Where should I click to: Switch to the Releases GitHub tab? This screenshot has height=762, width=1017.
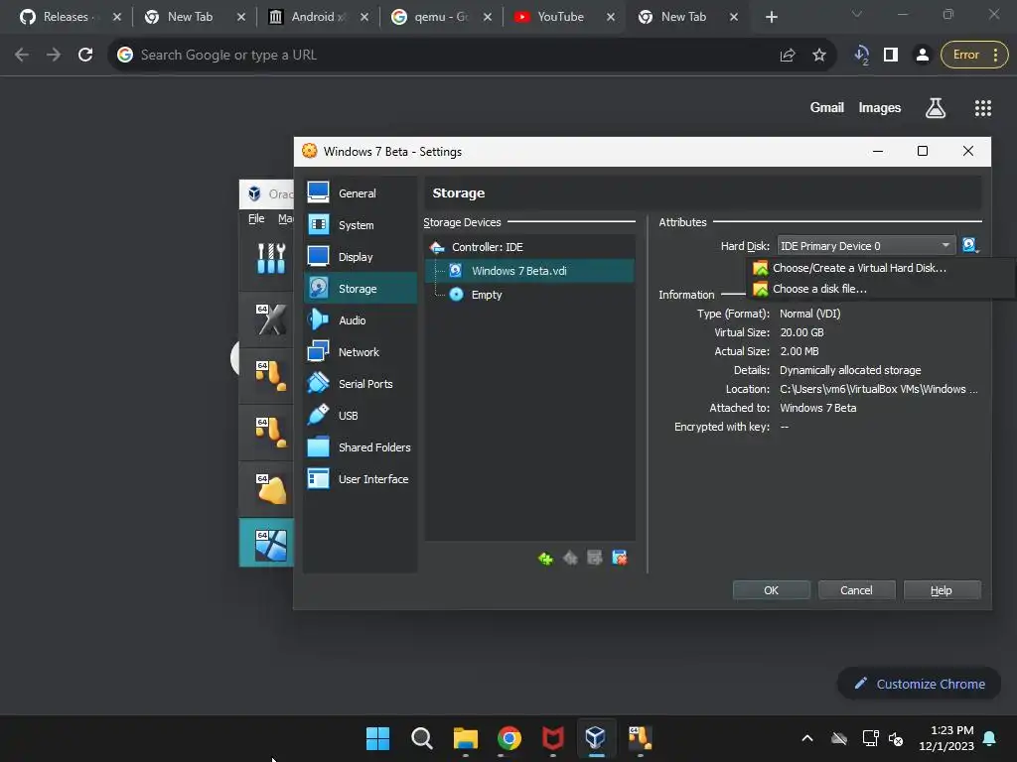click(x=66, y=17)
